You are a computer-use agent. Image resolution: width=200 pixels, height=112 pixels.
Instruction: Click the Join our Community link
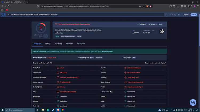tap(40, 51)
